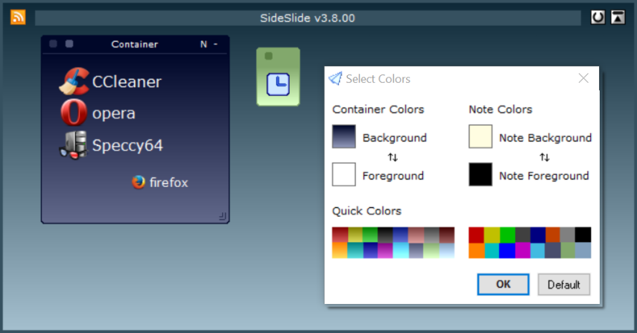Open Speccy64 using its computer icon
Viewport: 637px width, 333px height.
[x=74, y=145]
